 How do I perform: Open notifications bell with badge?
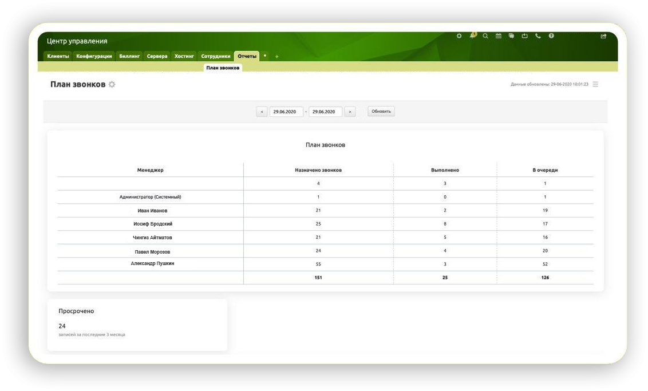pos(473,36)
